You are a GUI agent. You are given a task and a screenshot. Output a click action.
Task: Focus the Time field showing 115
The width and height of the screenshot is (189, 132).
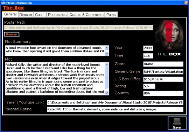(x=148, y=56)
